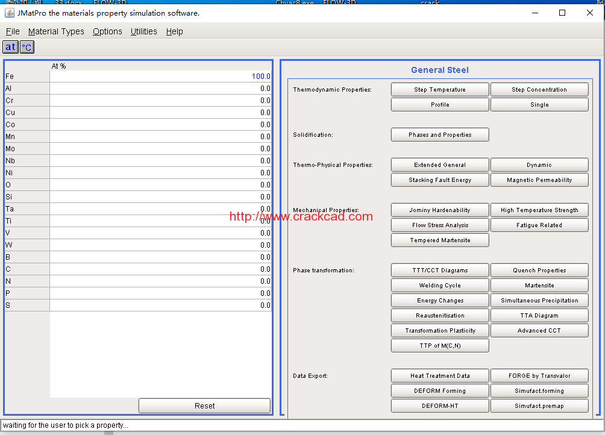The image size is (605, 435).
Task: Click the W composition value field
Action: (160, 245)
